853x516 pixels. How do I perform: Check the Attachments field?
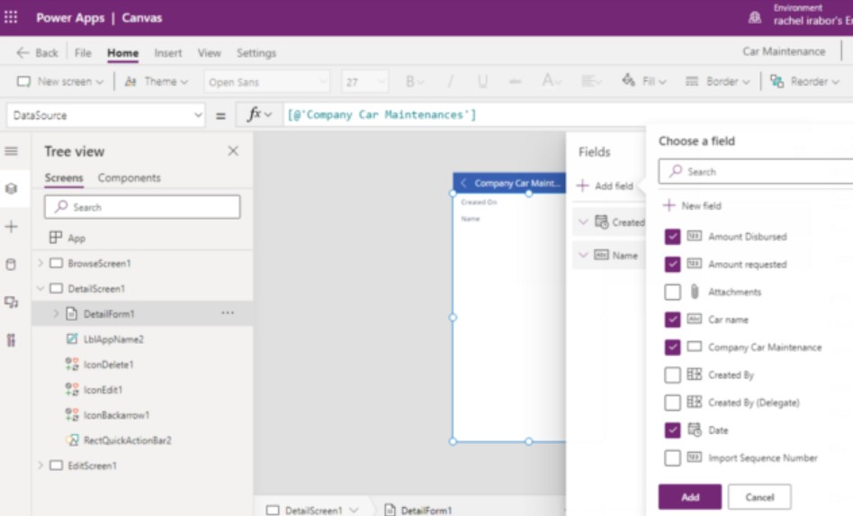[672, 293]
